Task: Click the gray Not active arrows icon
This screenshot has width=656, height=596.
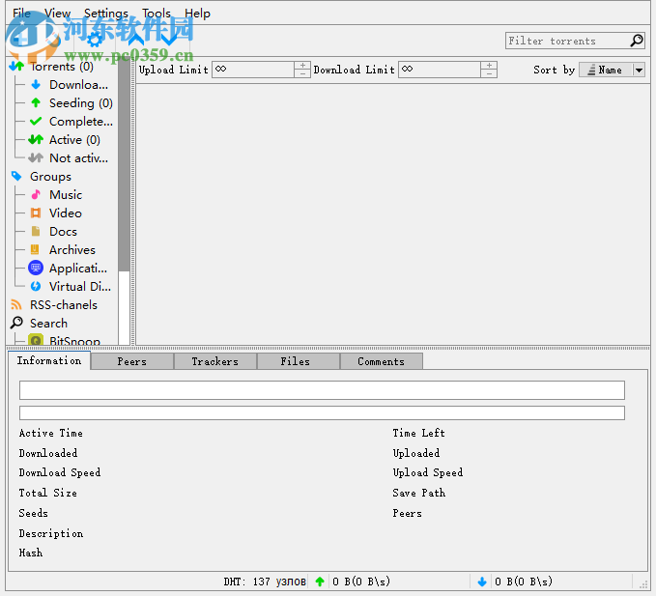Action: coord(36,158)
